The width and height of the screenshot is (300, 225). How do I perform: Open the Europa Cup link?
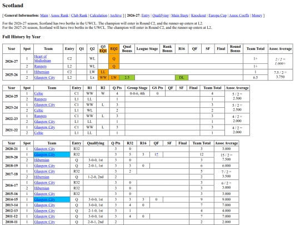coord(217,16)
